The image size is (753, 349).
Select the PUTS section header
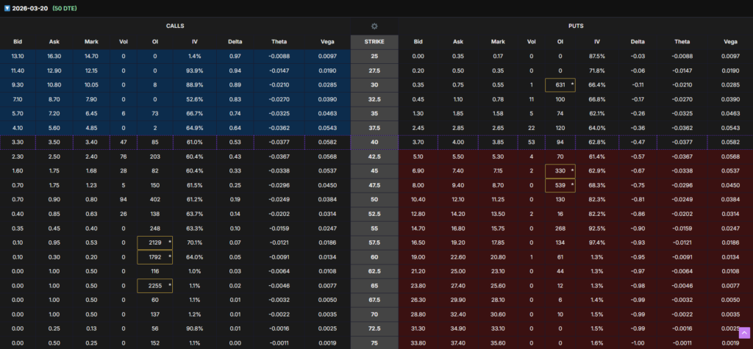[576, 26]
